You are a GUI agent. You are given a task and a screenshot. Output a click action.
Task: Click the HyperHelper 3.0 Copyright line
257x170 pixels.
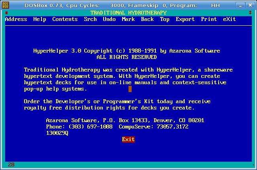click(127, 51)
